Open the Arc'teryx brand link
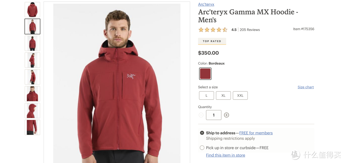Screen dimensions: 344x163 [206, 4]
